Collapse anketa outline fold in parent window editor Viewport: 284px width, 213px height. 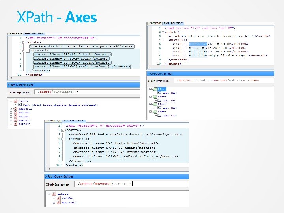coord(62,130)
